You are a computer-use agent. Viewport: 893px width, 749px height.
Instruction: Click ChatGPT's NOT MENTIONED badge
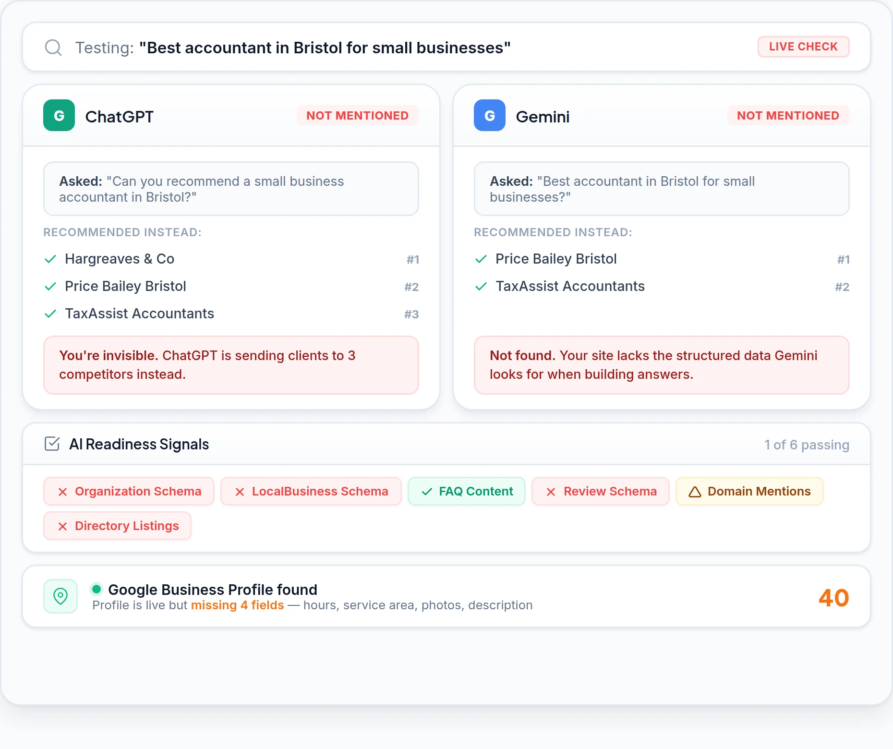coord(358,116)
